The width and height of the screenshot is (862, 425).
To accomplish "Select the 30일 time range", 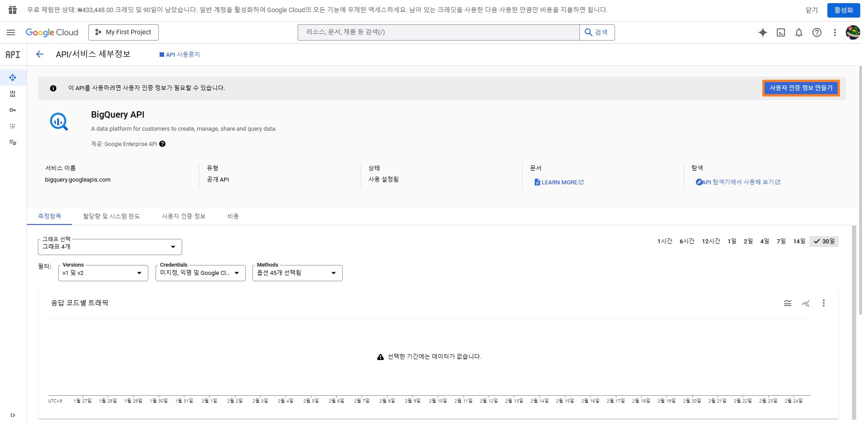I will click(x=824, y=242).
